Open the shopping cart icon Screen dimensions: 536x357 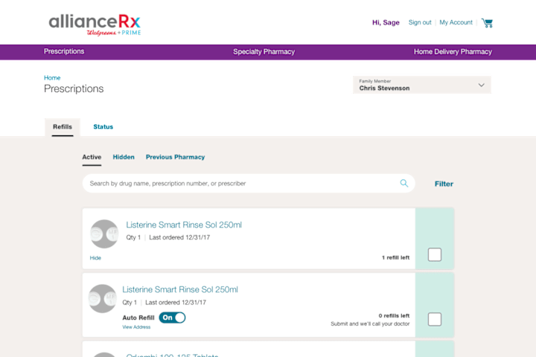tap(487, 23)
